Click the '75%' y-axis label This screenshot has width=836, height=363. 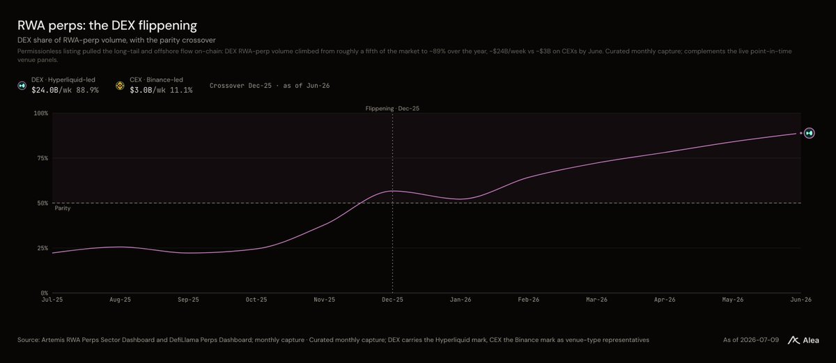click(42, 158)
